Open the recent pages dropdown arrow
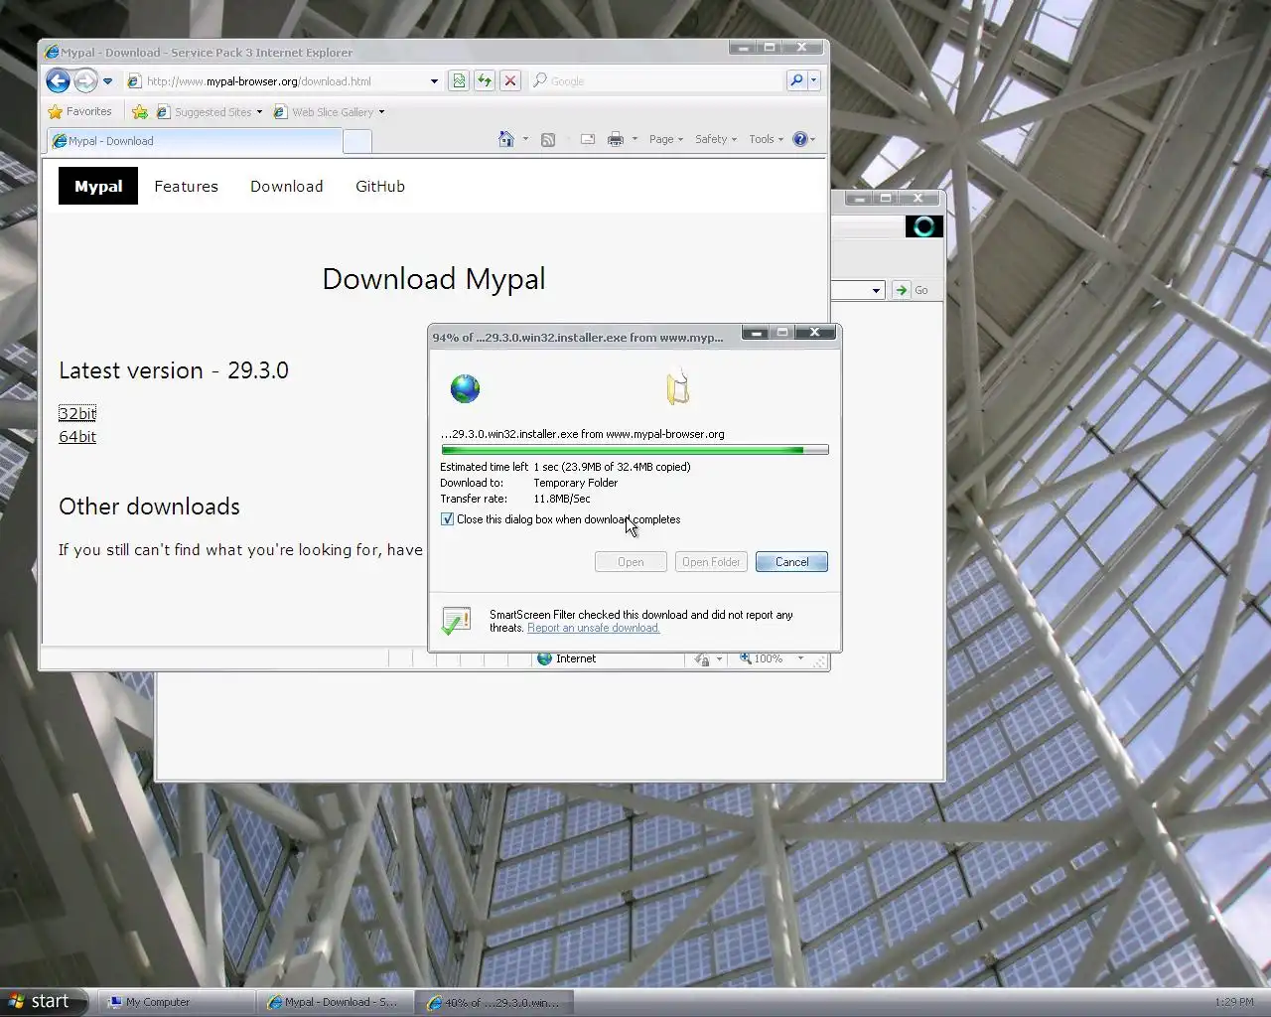 (x=108, y=81)
